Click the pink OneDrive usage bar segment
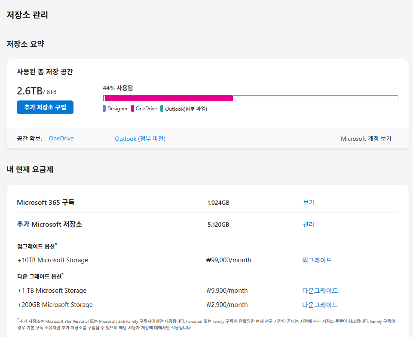The height and width of the screenshot is (337, 413). [x=169, y=98]
